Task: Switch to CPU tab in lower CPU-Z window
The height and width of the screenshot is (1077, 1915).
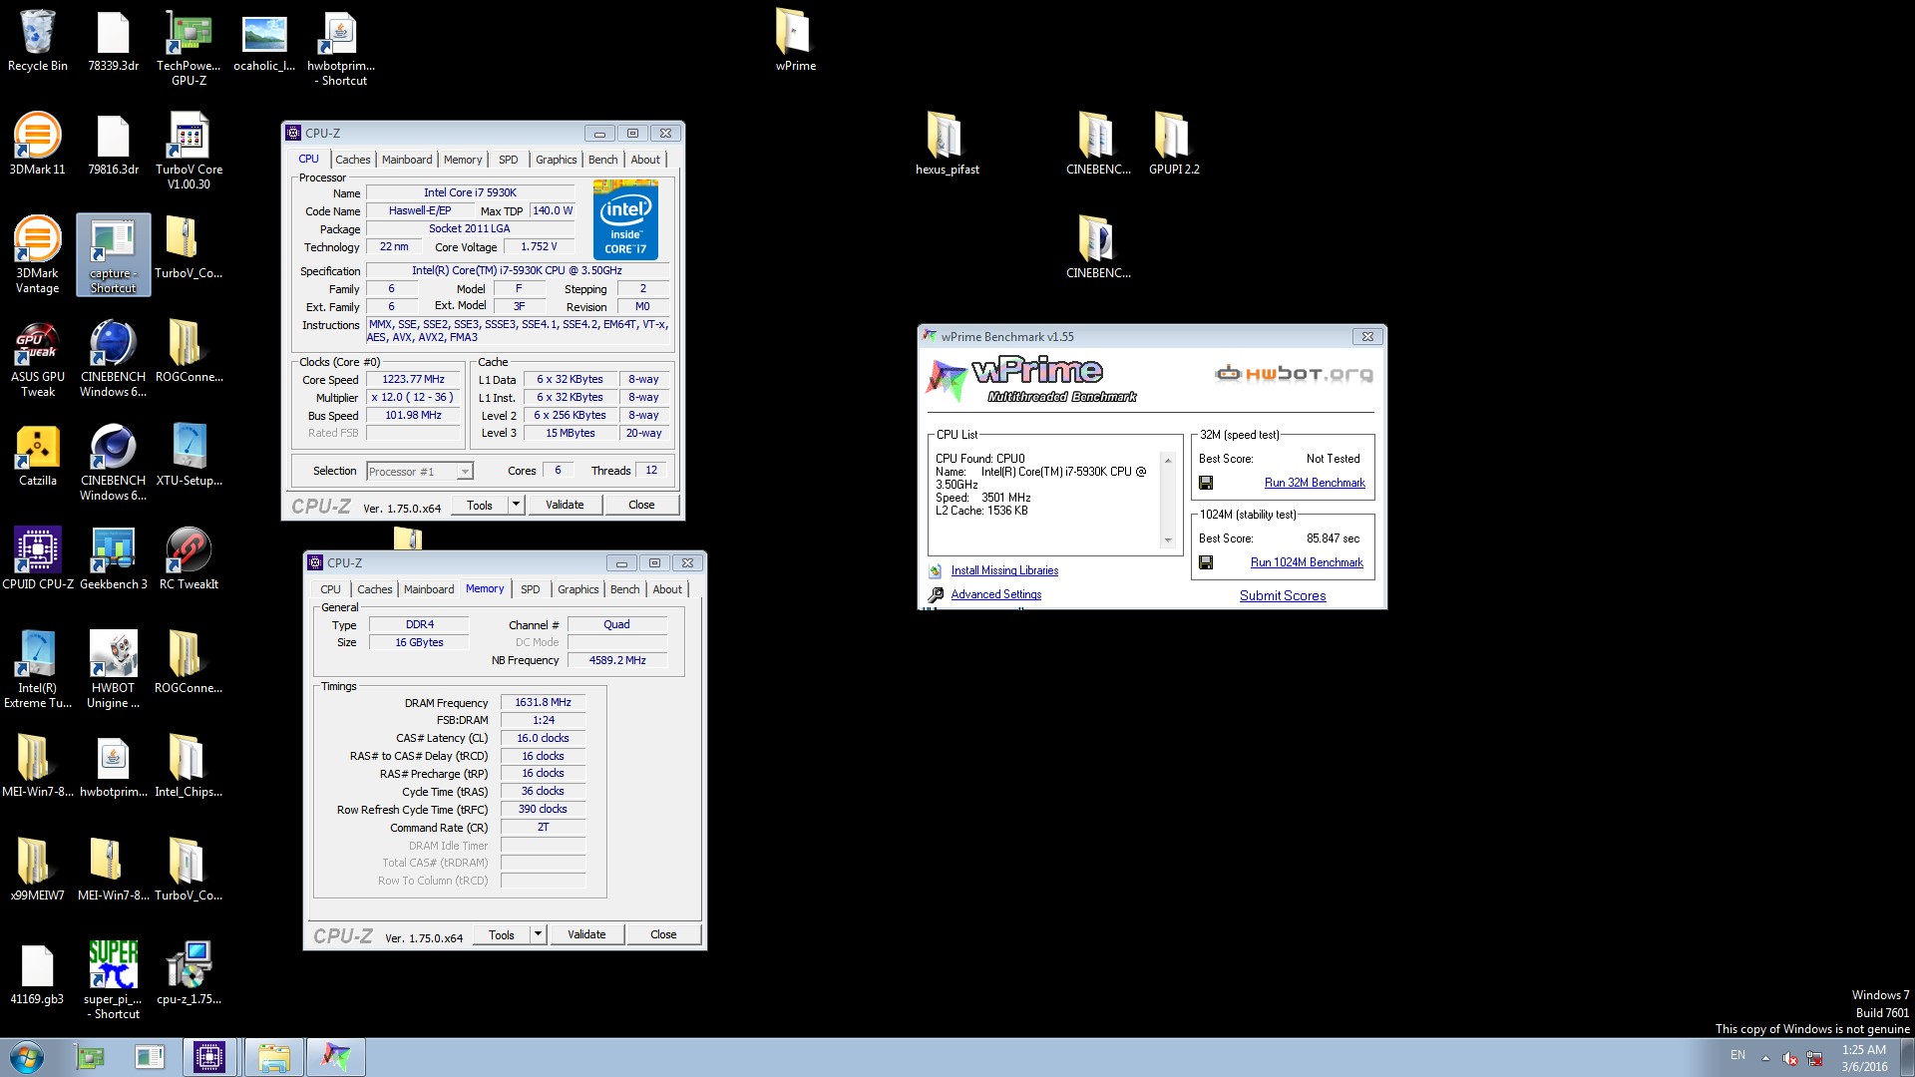Action: [x=330, y=589]
